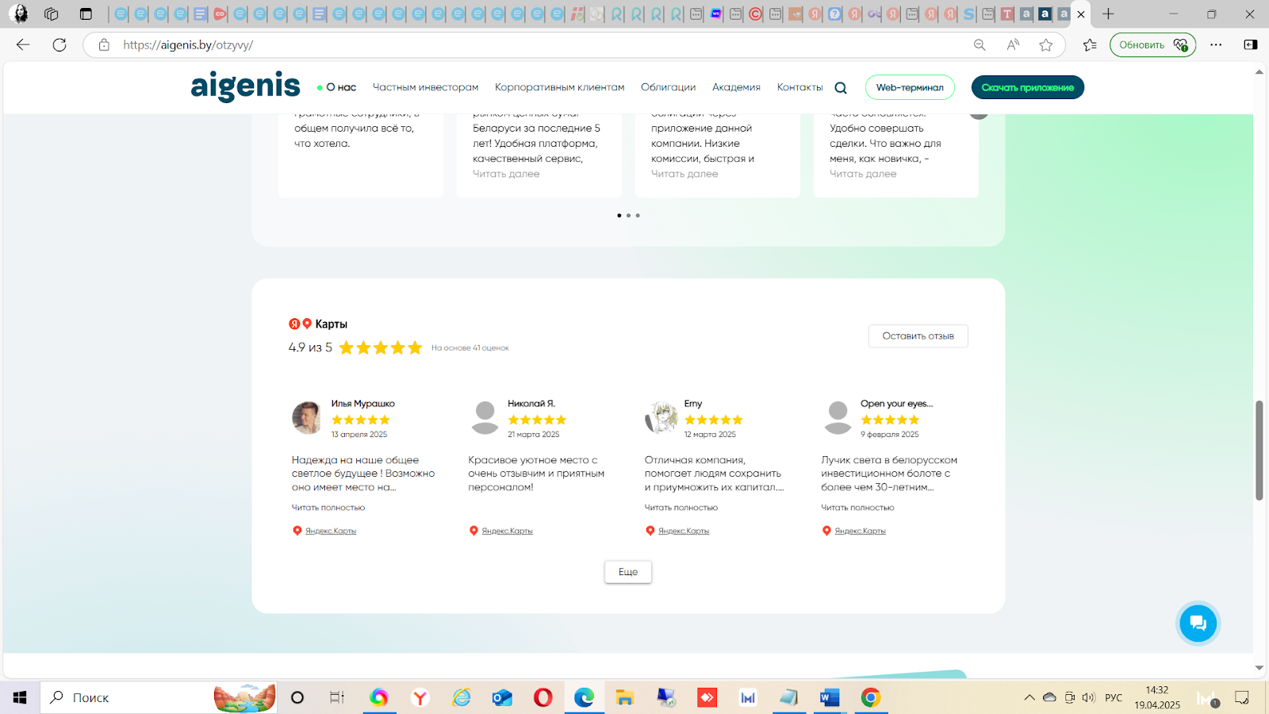Image resolution: width=1269 pixels, height=714 pixels.
Task: Open the Edge sidebar icon
Action: [1251, 45]
